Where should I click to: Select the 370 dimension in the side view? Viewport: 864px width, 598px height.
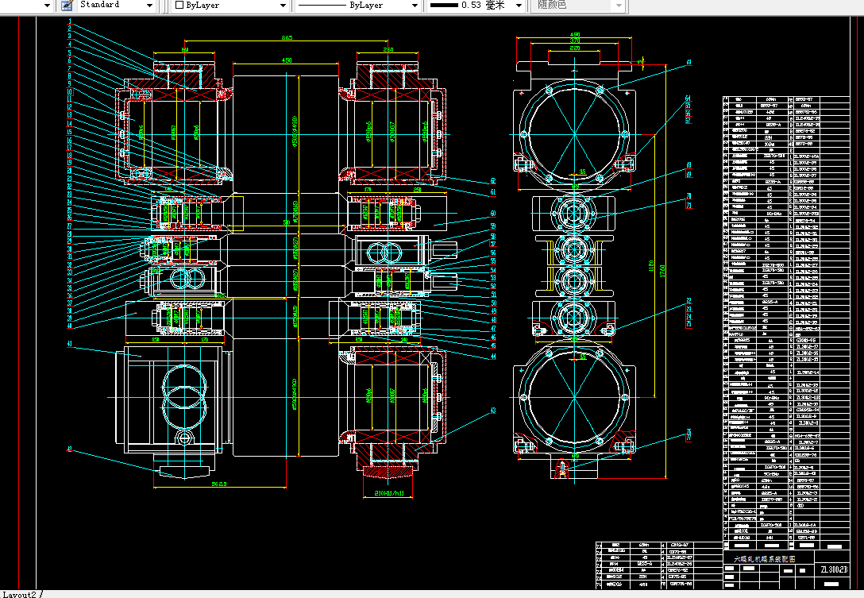pos(574,41)
